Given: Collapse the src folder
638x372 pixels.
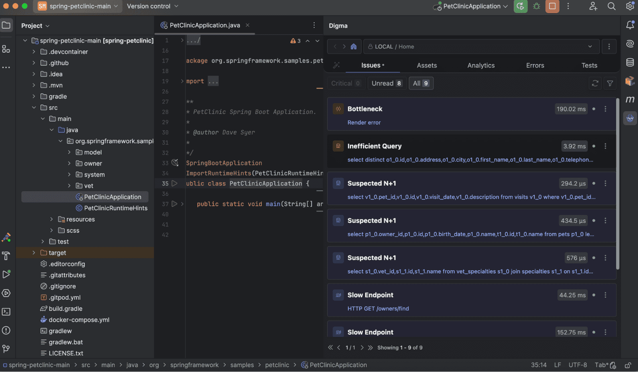Looking at the screenshot, I should [34, 108].
